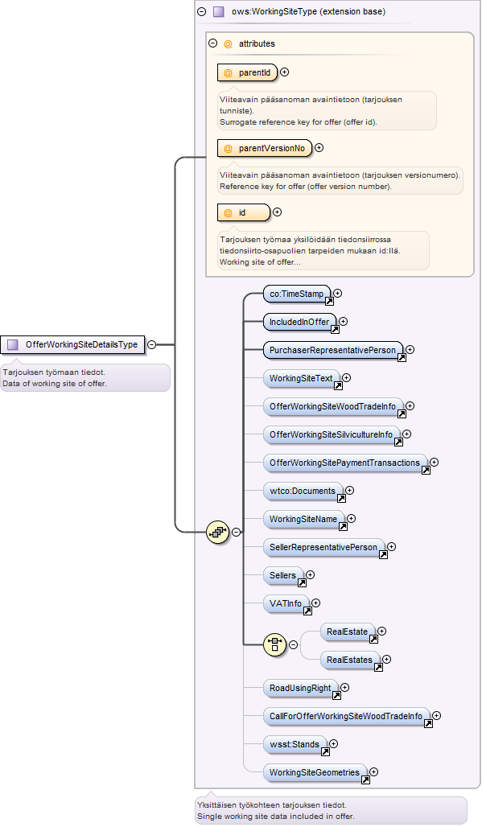
Task: Click 'Single working site data included in offer.' text
Action: click(276, 816)
